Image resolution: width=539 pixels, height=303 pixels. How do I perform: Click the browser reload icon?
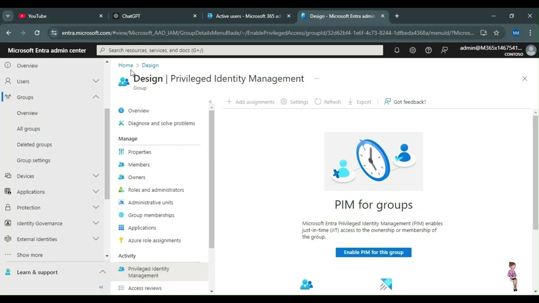[37, 33]
